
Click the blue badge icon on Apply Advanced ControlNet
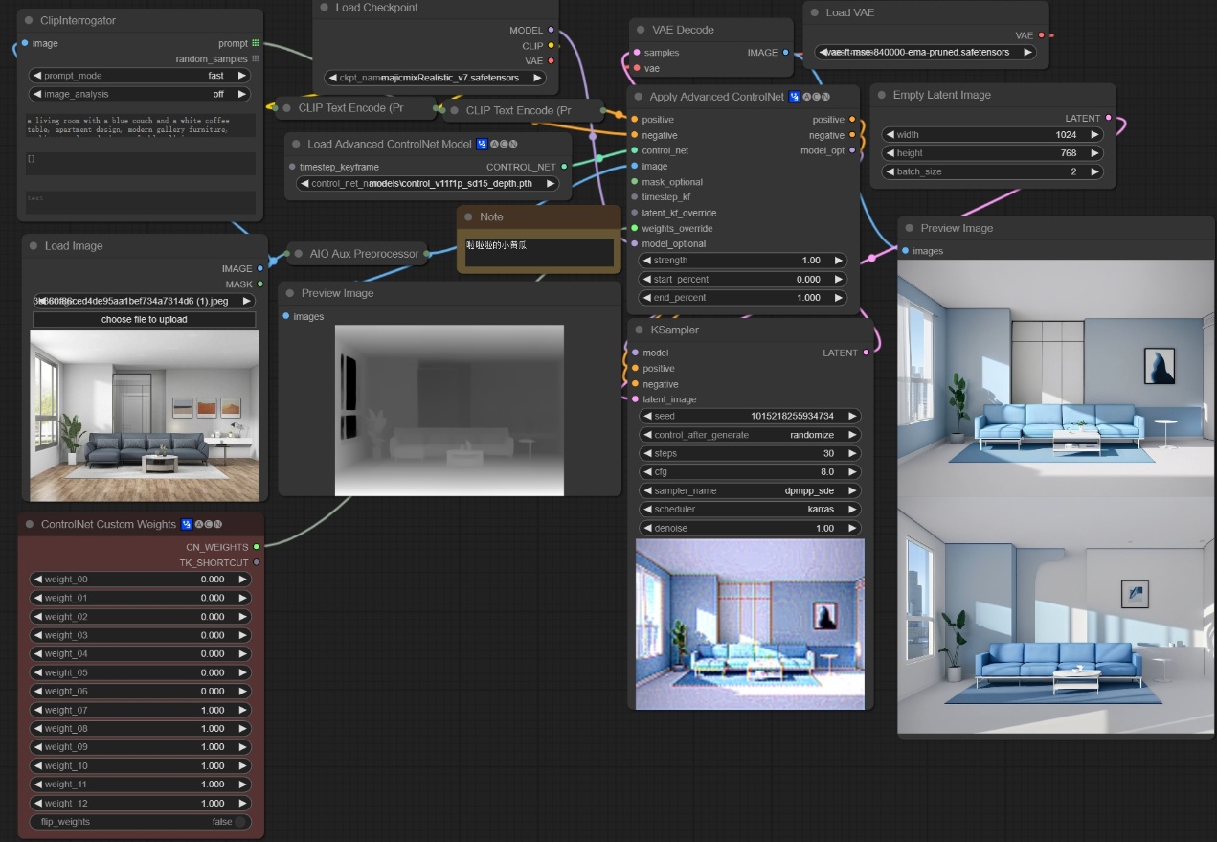795,97
